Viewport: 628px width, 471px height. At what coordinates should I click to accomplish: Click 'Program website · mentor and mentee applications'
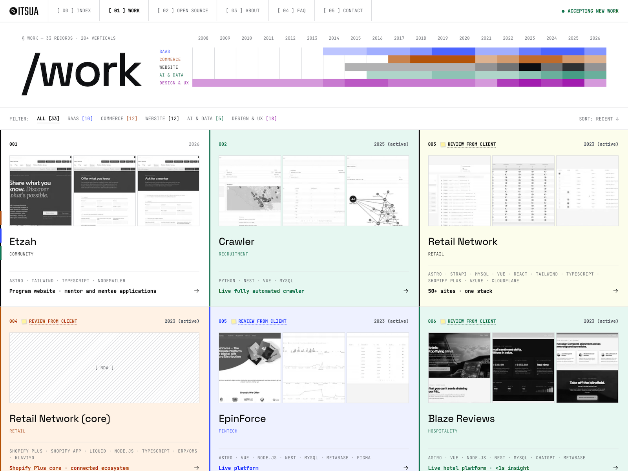pos(83,291)
